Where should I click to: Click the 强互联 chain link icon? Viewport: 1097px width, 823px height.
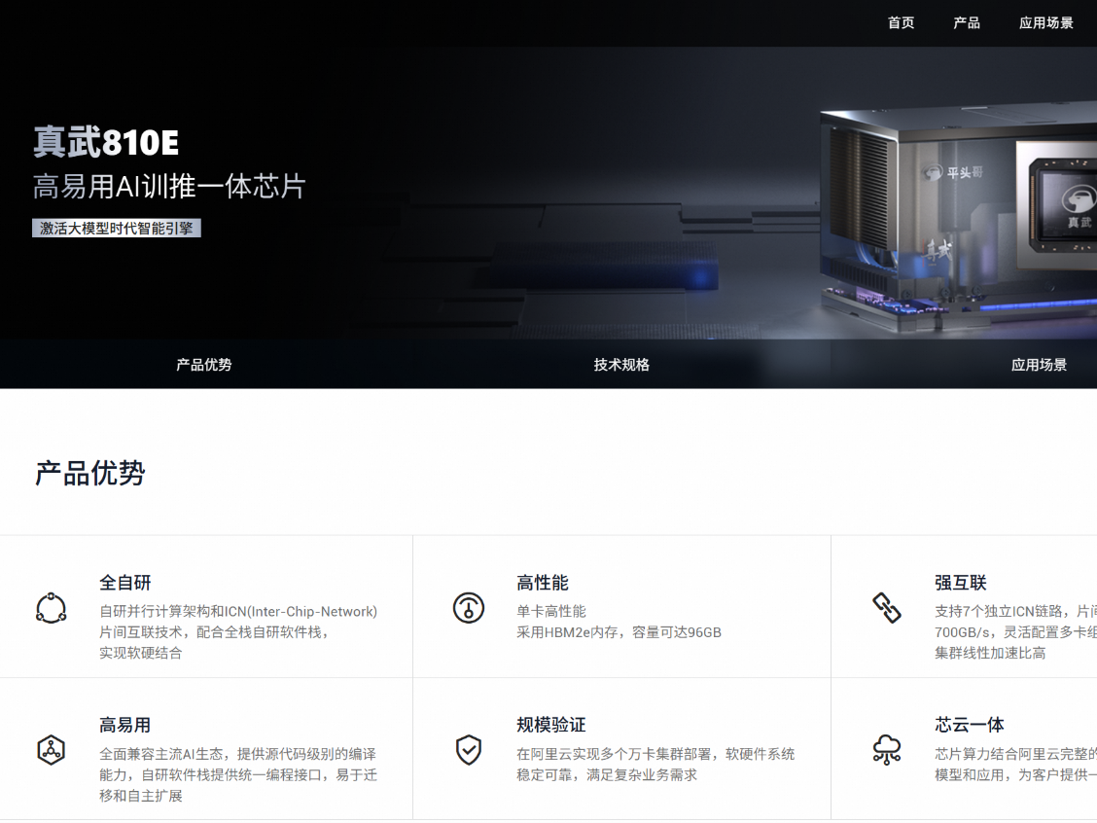[886, 607]
